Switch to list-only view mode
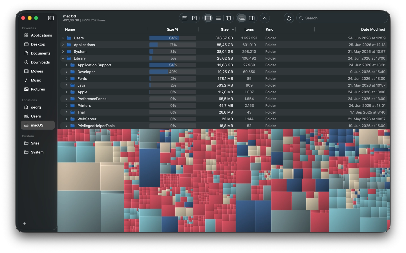 (x=218, y=18)
